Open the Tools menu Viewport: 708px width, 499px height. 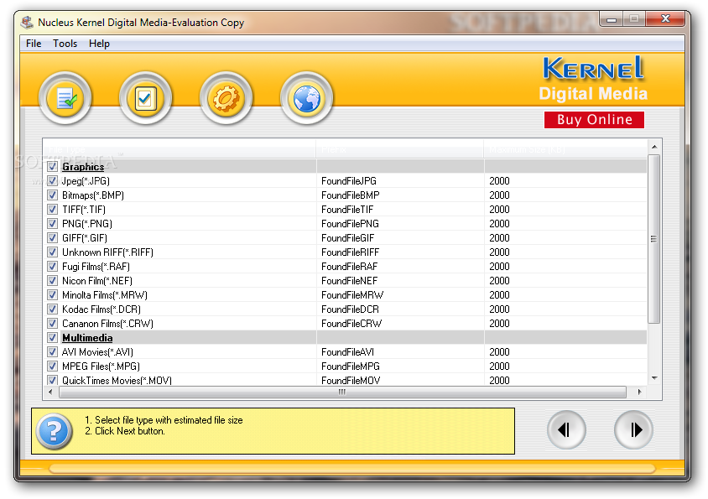click(x=65, y=44)
